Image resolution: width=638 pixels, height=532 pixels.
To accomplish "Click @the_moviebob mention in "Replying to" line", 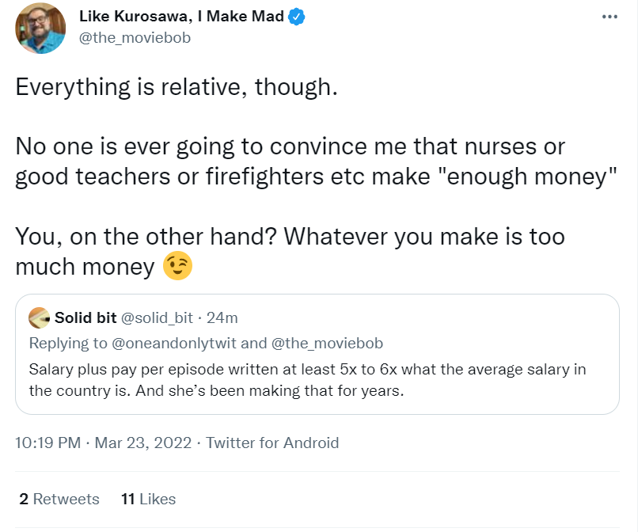I will pos(328,343).
